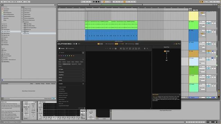Screen dimensions: 221x124
Task: Expand the Amplifiers section in Guitar Rig
Action: tap(83, 75)
